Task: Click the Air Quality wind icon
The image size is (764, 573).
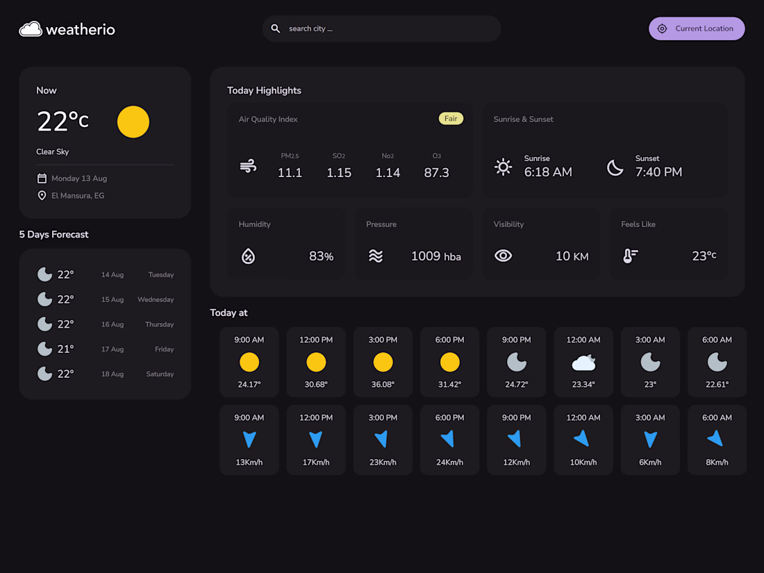Action: 248,166
